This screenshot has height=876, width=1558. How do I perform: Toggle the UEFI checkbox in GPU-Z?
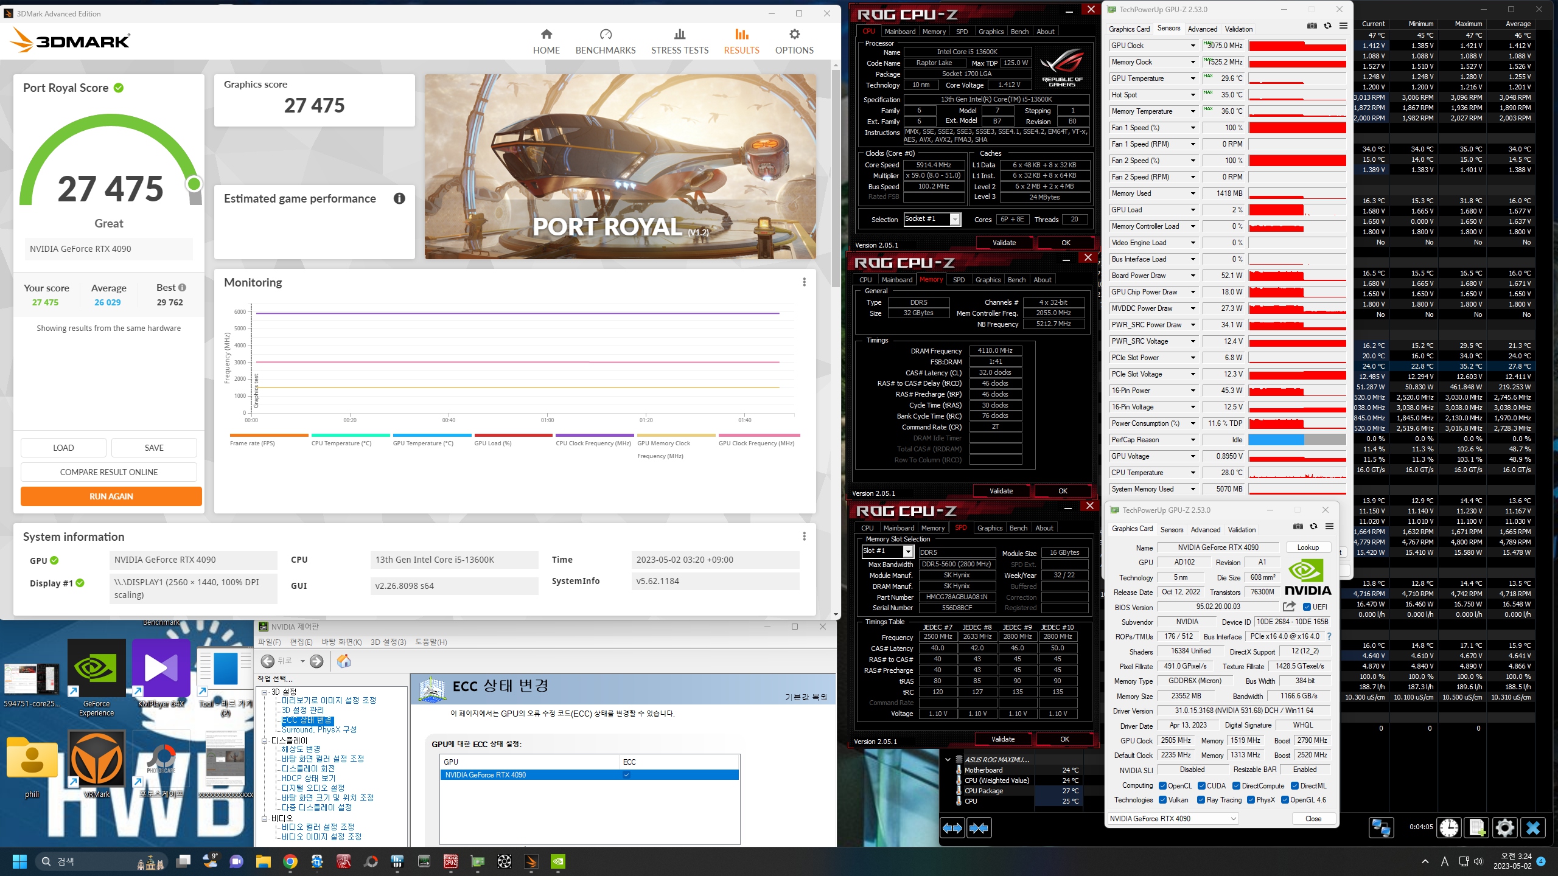click(1307, 607)
